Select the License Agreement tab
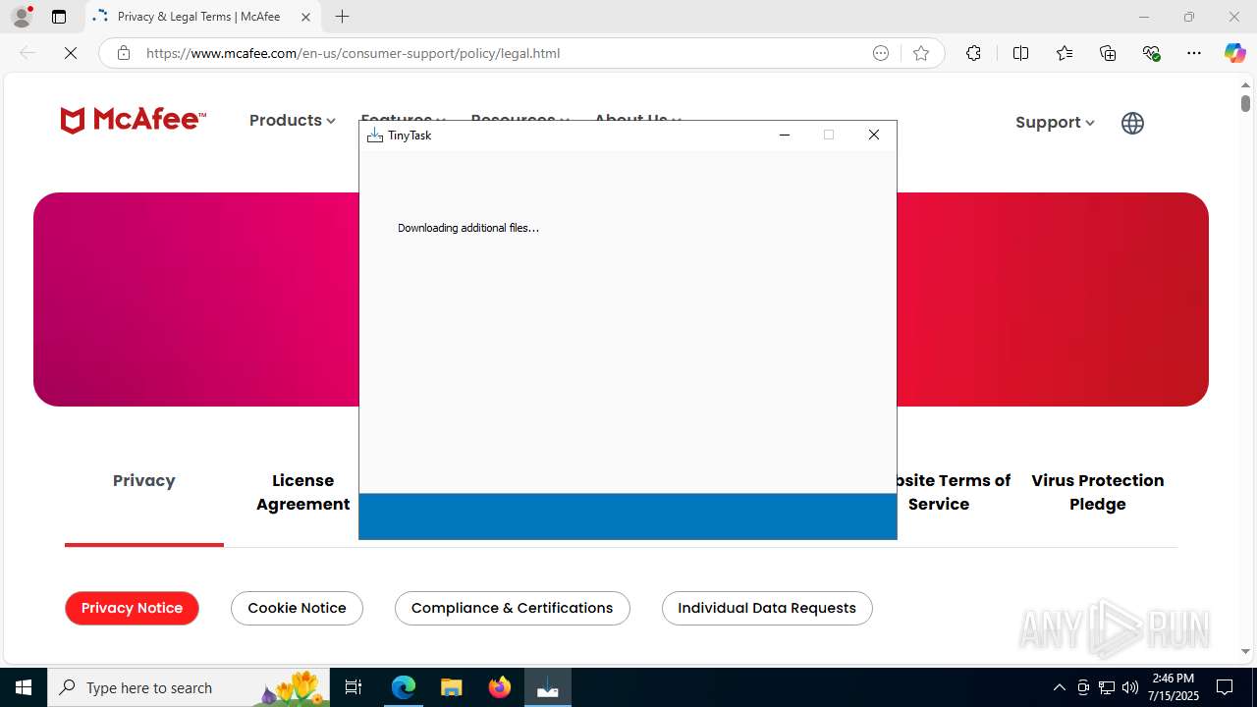Viewport: 1257px width, 707px height. tap(302, 492)
